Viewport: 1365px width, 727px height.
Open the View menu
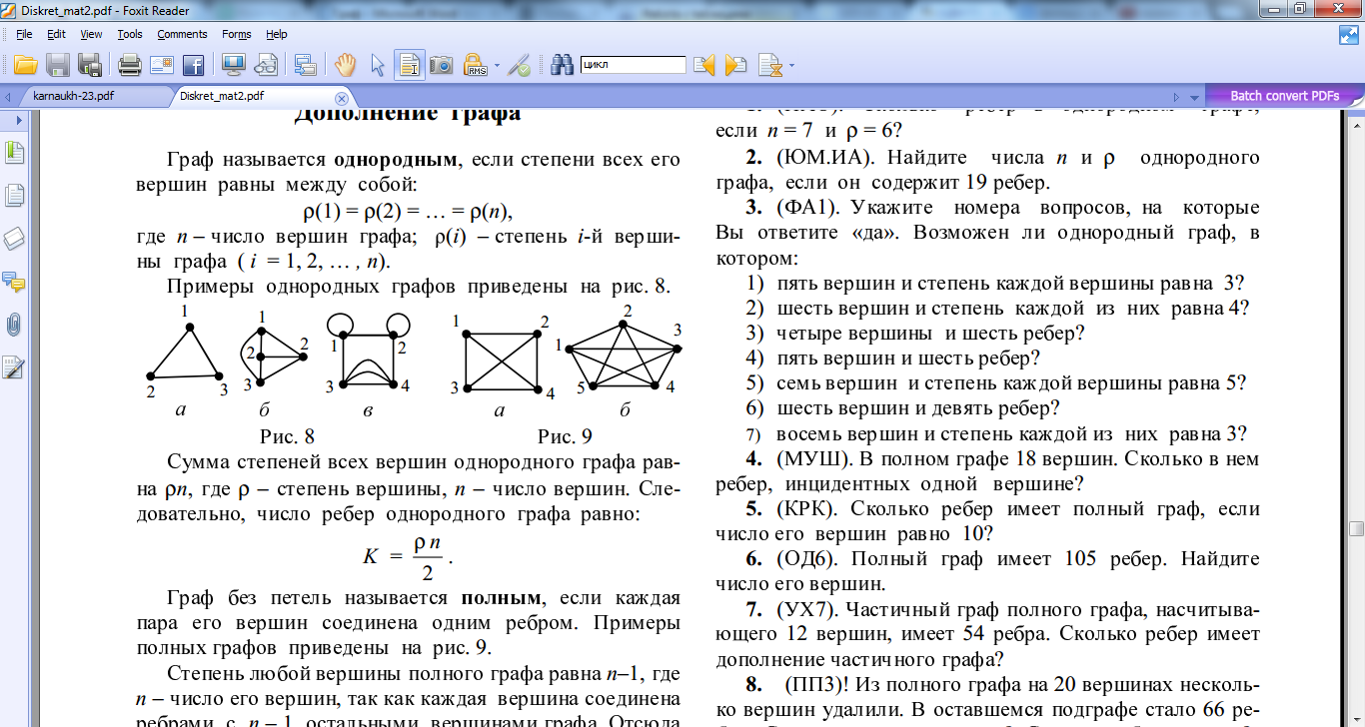point(91,34)
